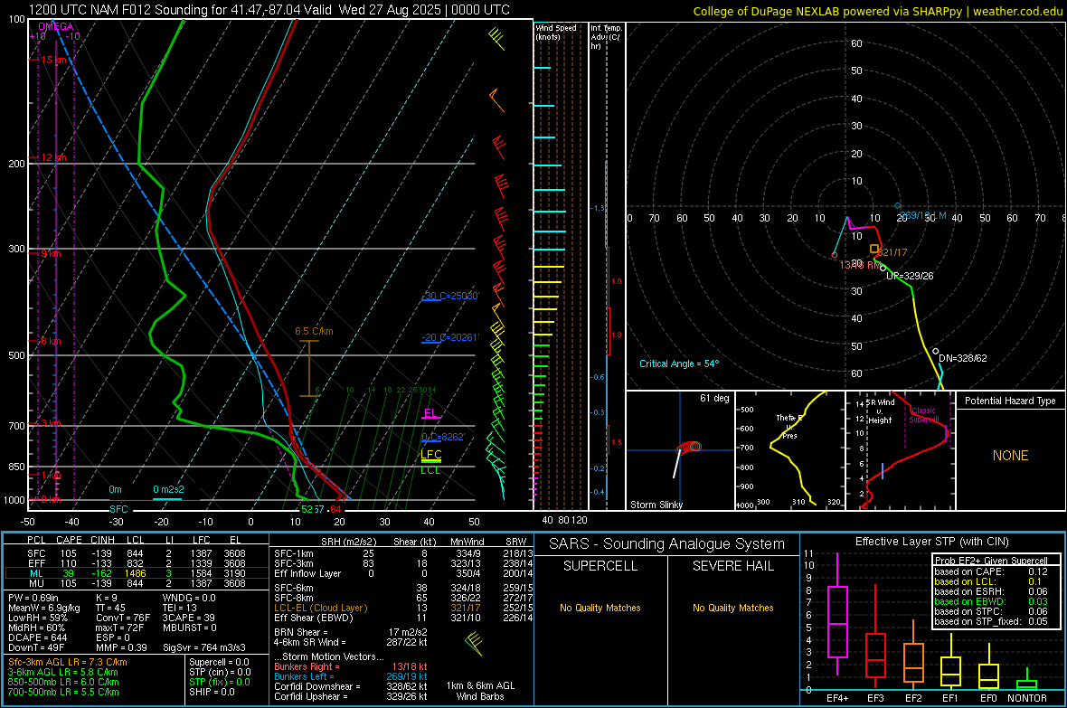Click No Quality Matches under SUPERCELL
The width and height of the screenshot is (1067, 708).
pyautogui.click(x=600, y=608)
